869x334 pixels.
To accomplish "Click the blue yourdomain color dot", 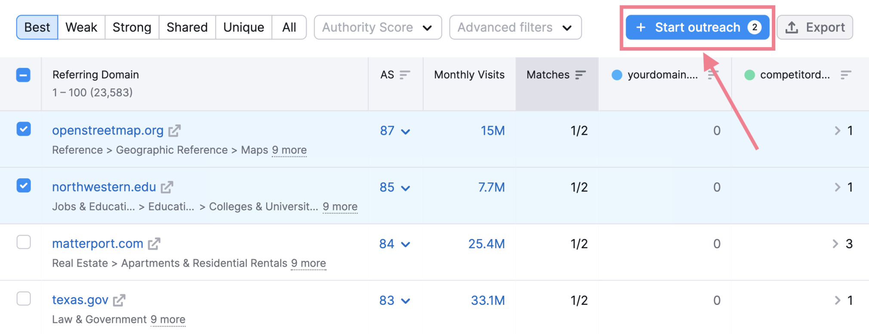I will tap(617, 75).
